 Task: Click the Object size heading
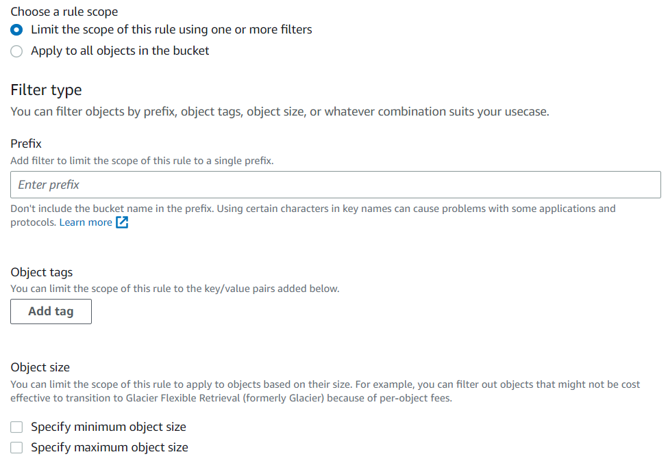[40, 367]
